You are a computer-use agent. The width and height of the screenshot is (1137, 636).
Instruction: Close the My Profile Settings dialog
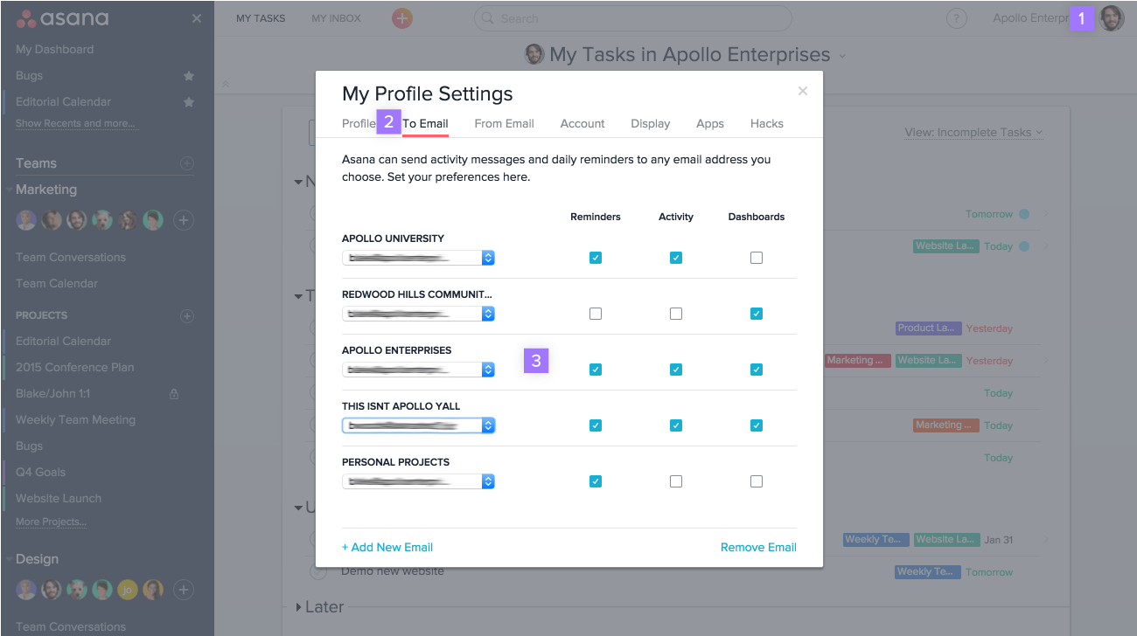(x=803, y=91)
